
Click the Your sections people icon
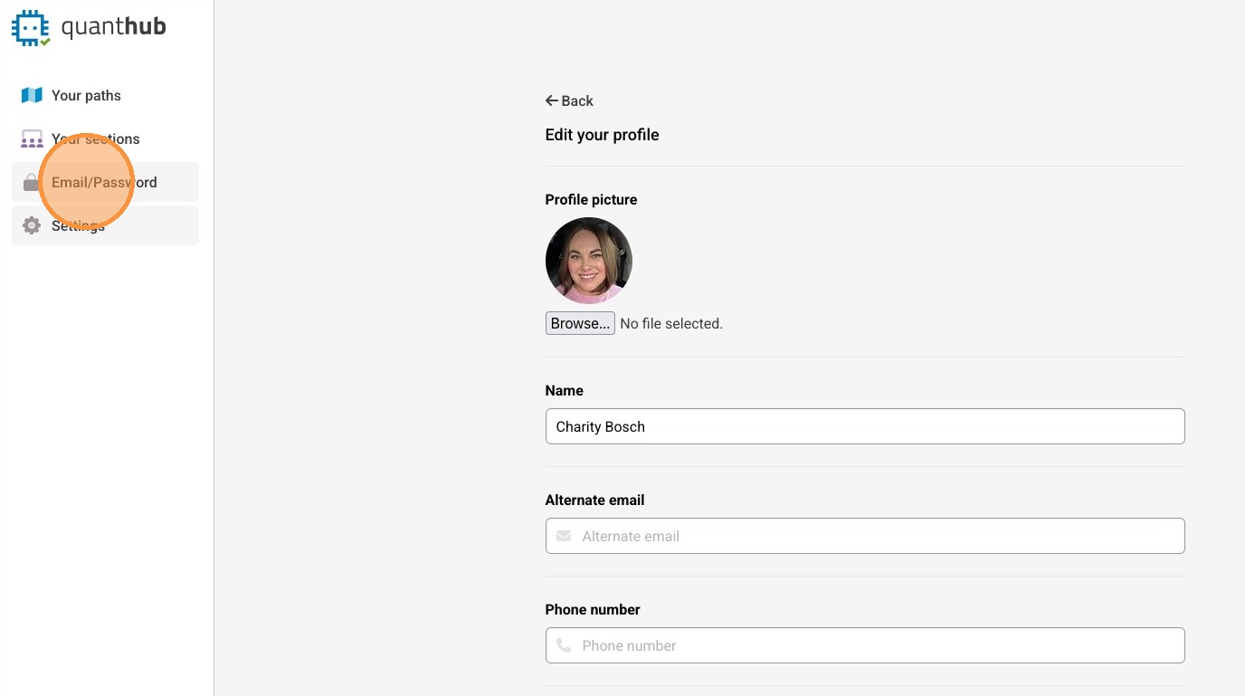point(32,139)
